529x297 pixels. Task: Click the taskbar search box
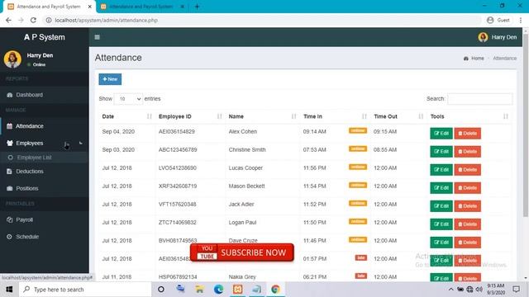(x=85, y=290)
